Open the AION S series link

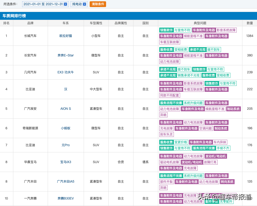(66, 109)
